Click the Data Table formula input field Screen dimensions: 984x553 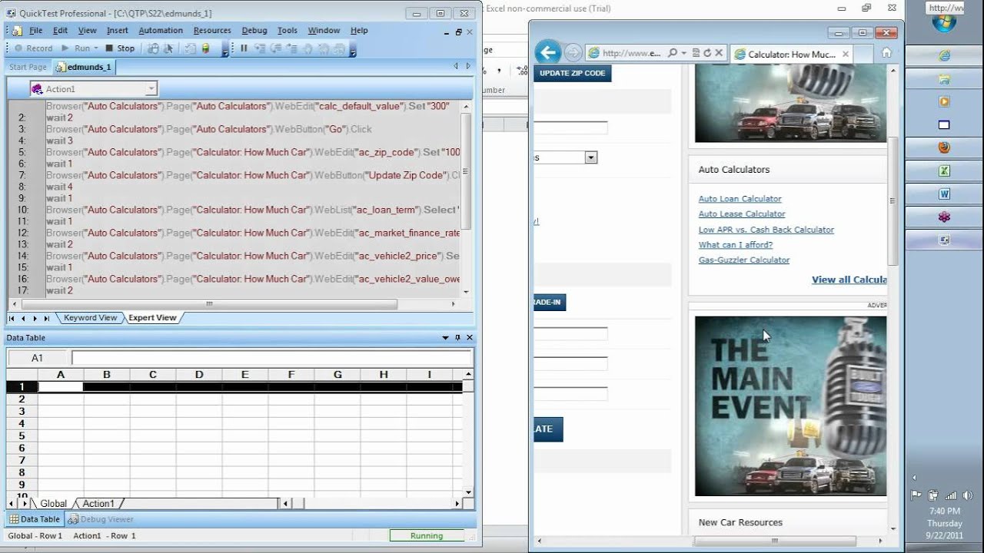pos(272,358)
